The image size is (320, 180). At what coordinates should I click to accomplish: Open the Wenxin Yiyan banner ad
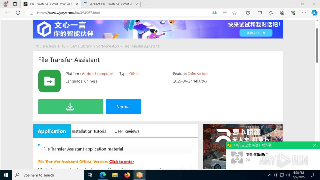pyautogui.click(x=158, y=29)
